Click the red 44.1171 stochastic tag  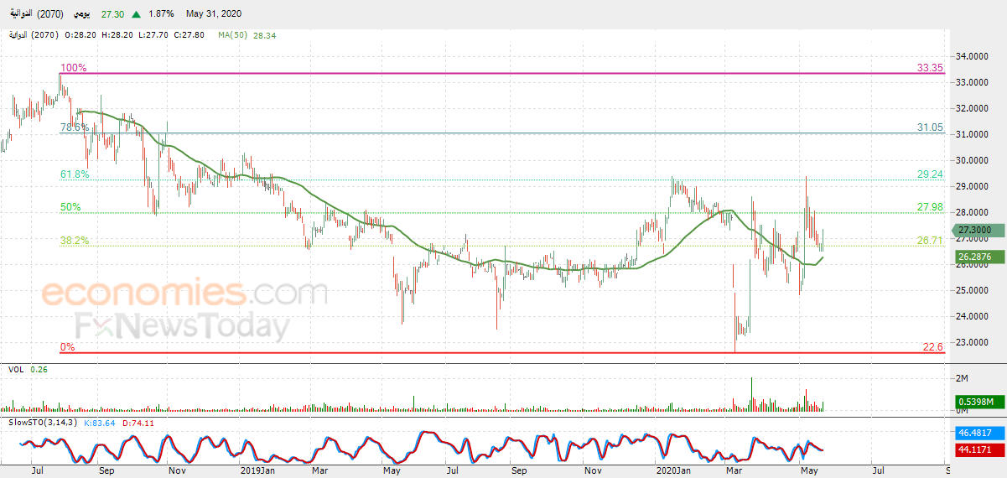tap(980, 450)
